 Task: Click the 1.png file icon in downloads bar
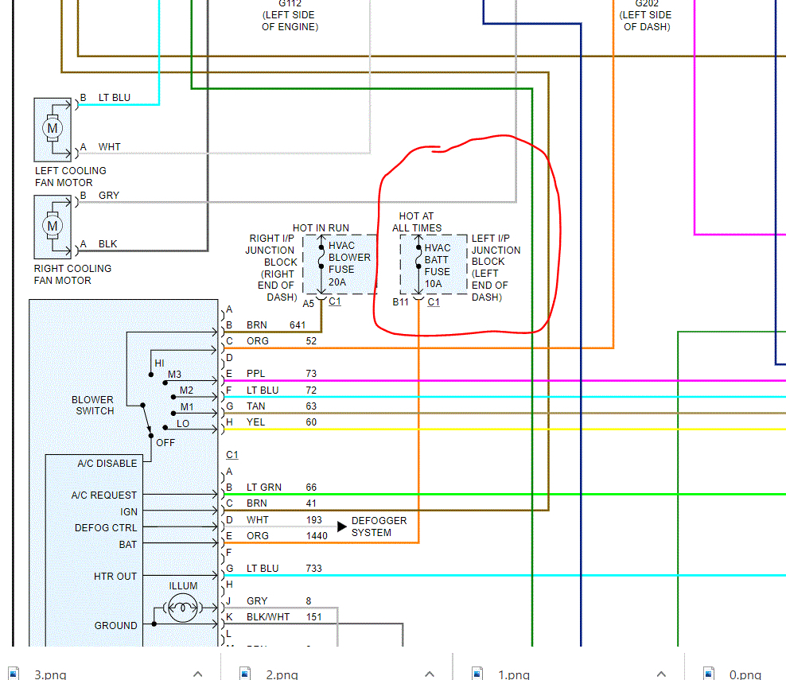[477, 673]
